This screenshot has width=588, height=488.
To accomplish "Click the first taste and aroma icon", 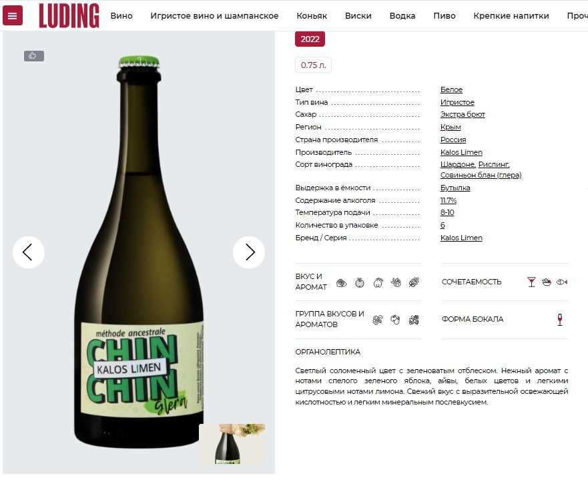I will 341,283.
